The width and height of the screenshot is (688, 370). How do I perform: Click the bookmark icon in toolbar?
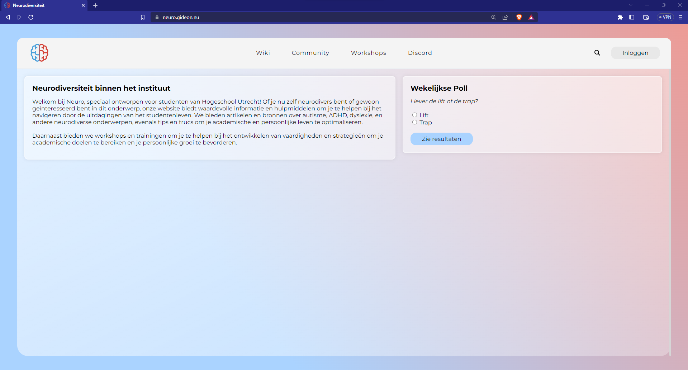[x=143, y=17]
